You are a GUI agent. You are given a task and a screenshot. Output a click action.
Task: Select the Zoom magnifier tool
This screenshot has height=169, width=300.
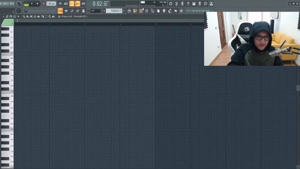point(50,17)
